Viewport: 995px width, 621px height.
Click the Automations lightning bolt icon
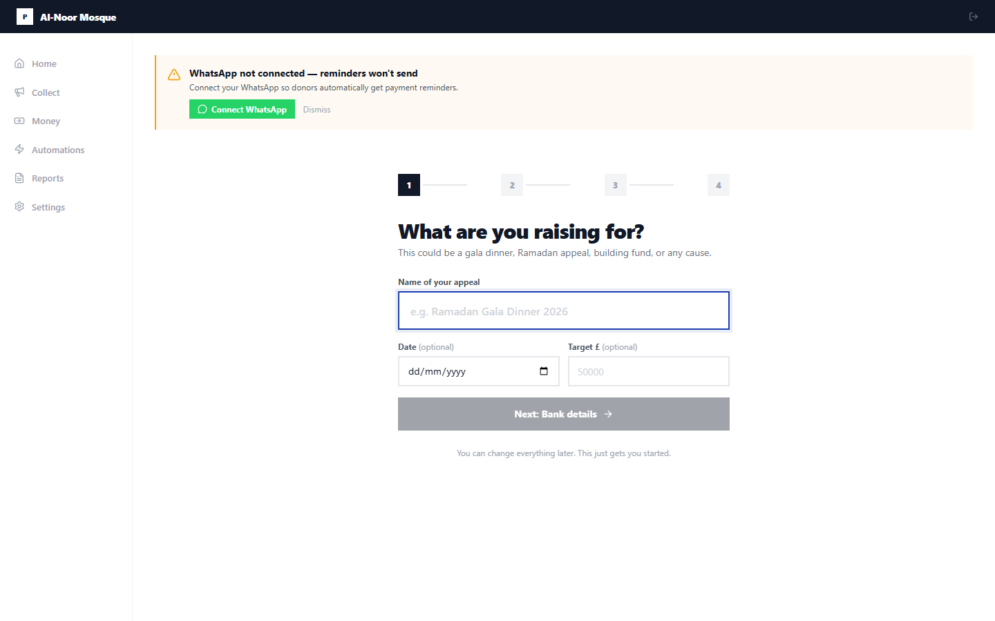[19, 150]
